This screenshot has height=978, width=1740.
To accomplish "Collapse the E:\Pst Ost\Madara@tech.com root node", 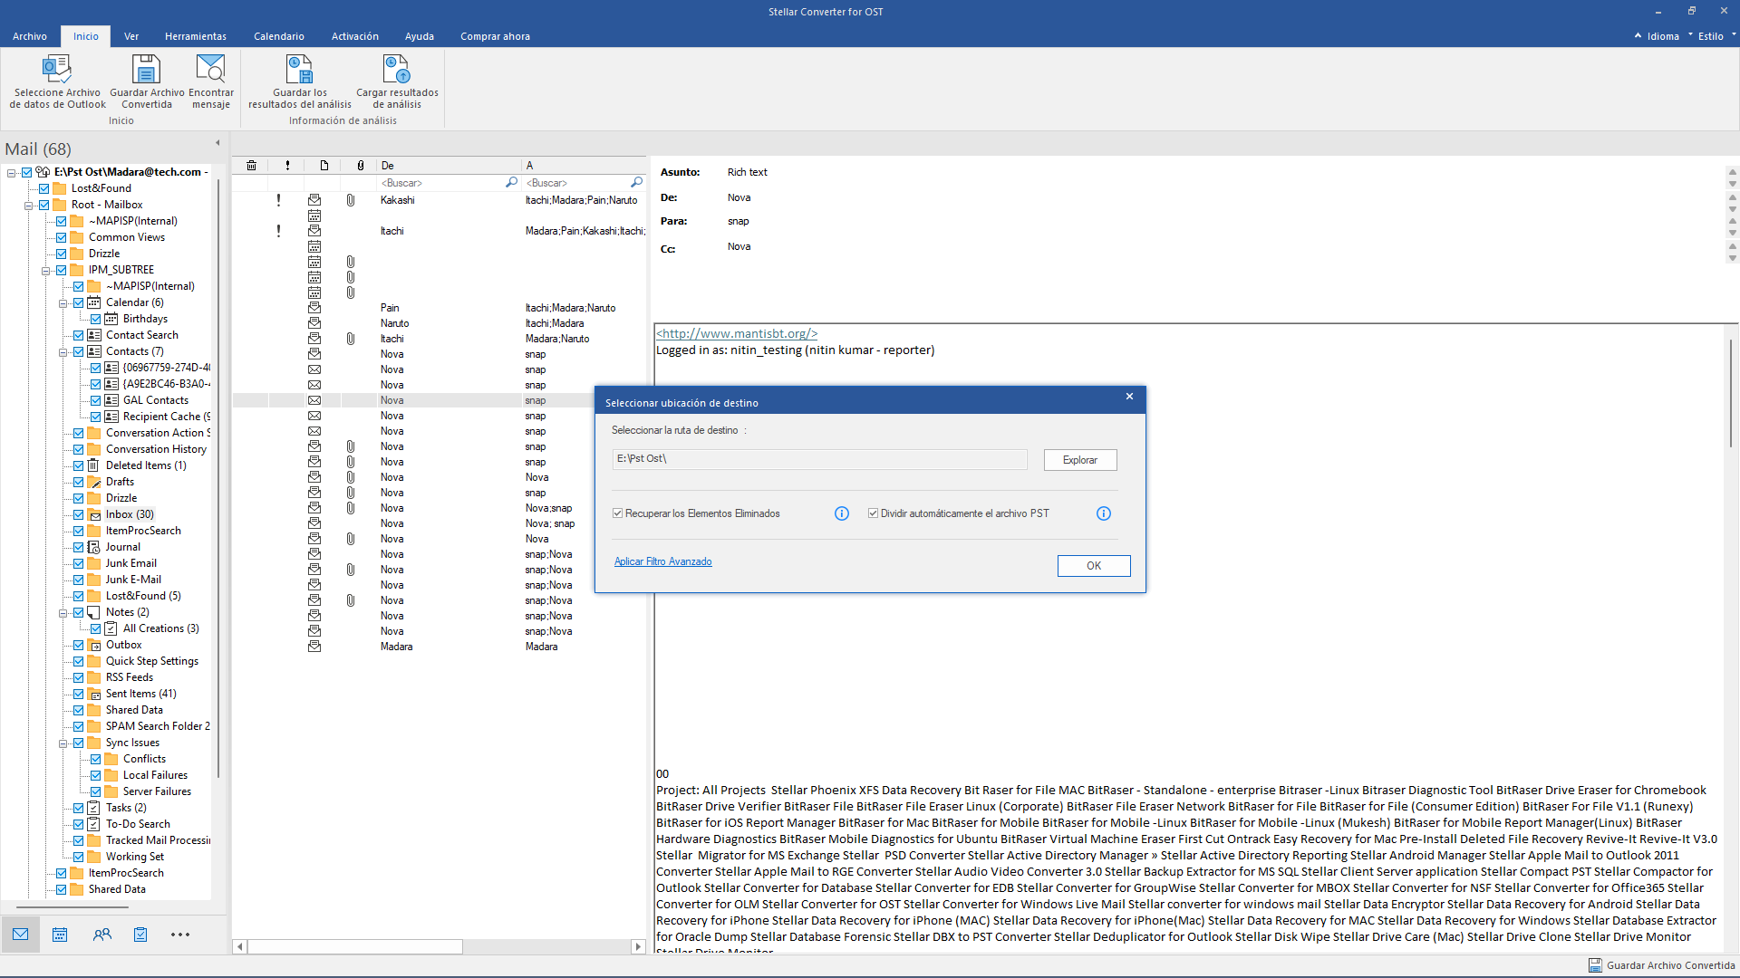I will tap(12, 172).
